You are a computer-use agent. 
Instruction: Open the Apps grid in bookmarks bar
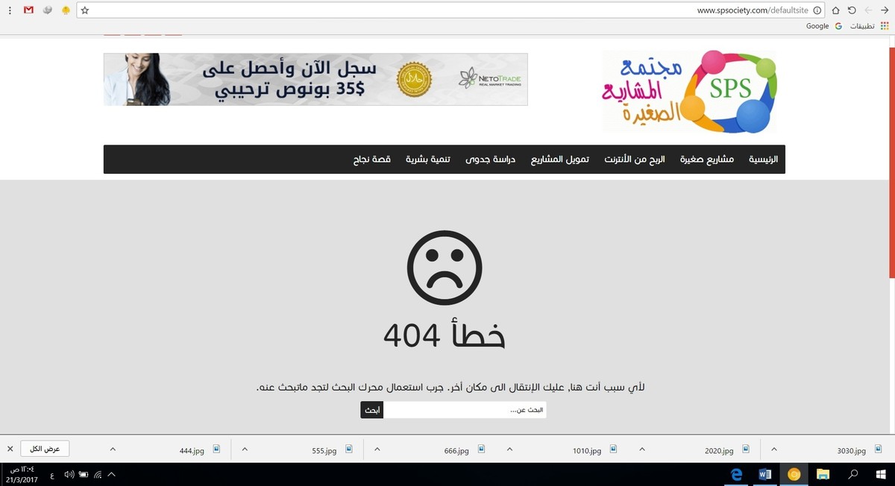click(x=885, y=26)
